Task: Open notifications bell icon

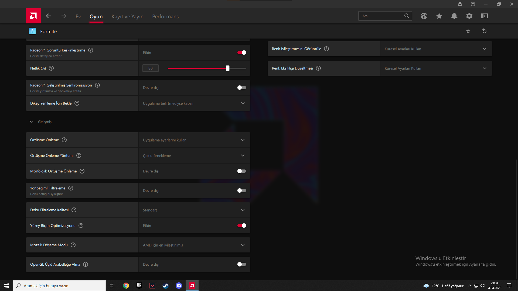Action: pos(454,16)
